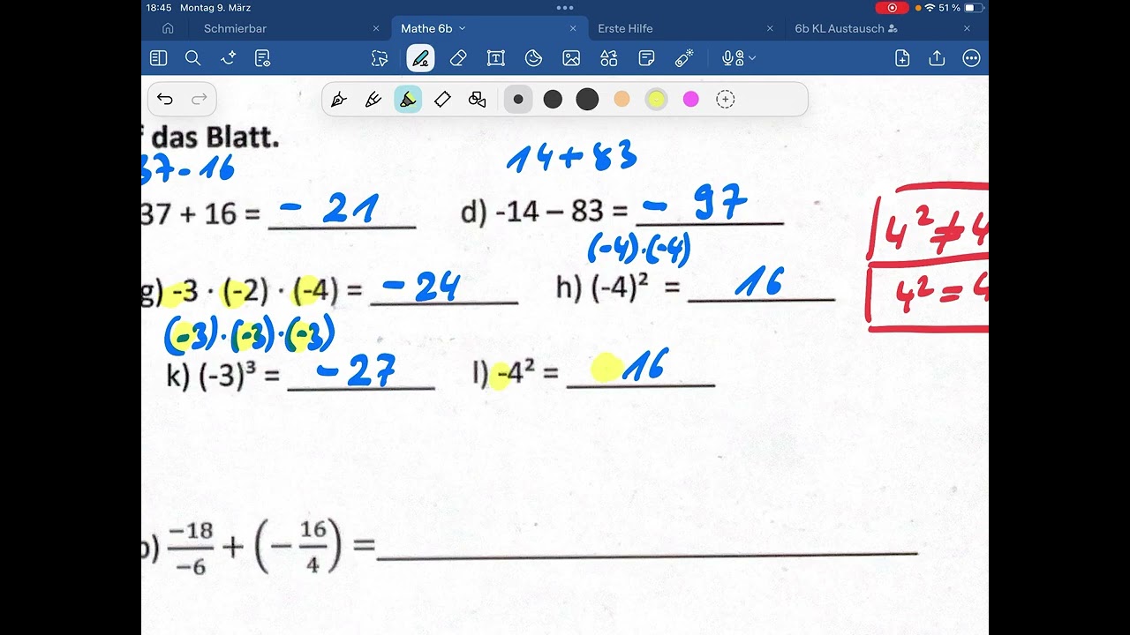Select the Image insert tool

[571, 58]
